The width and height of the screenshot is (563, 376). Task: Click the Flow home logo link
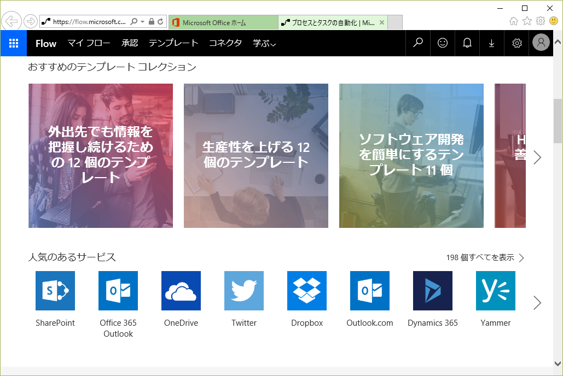pyautogui.click(x=46, y=43)
